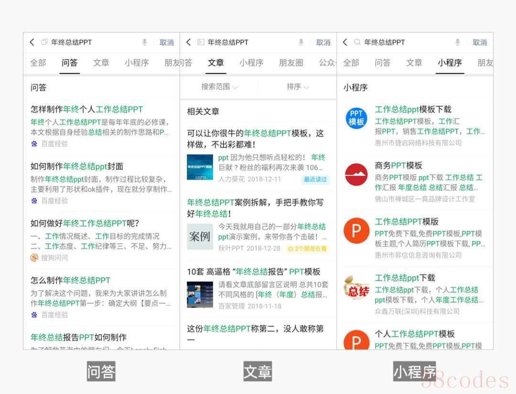The width and height of the screenshot is (516, 394).
Task: Click search field 年终总结PPT in 问答 screen
Action: coord(71,42)
